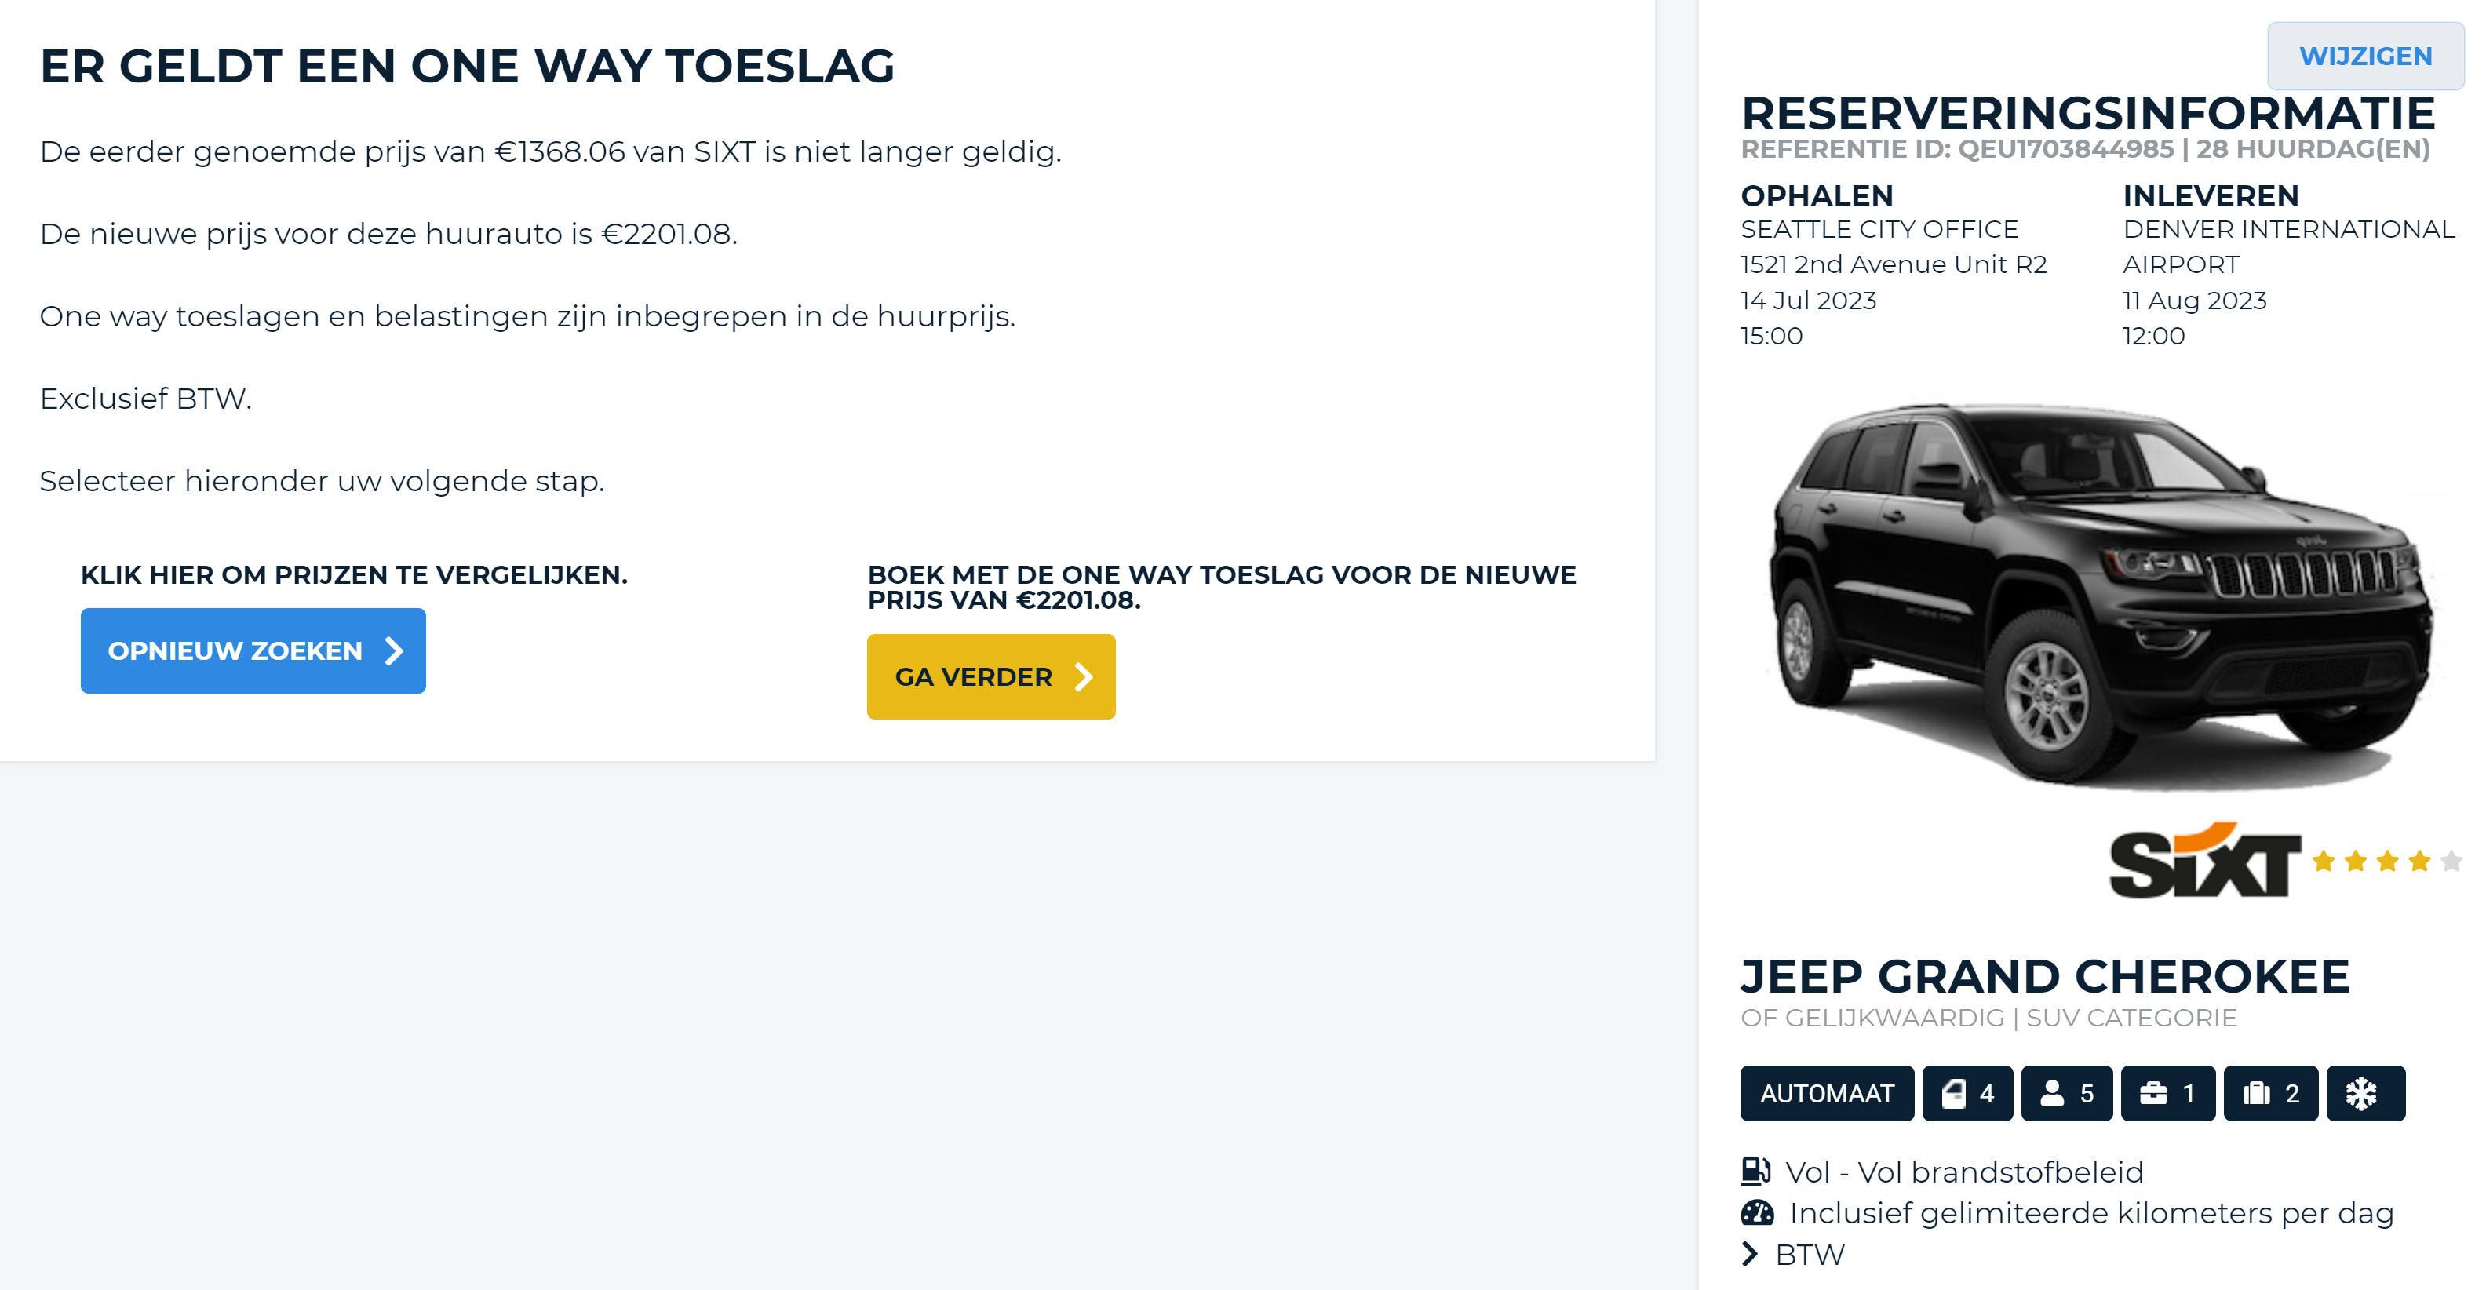Click Inclusief gelimiteerde kilometers per dag text
The width and height of the screenshot is (2486, 1290).
[2090, 1213]
